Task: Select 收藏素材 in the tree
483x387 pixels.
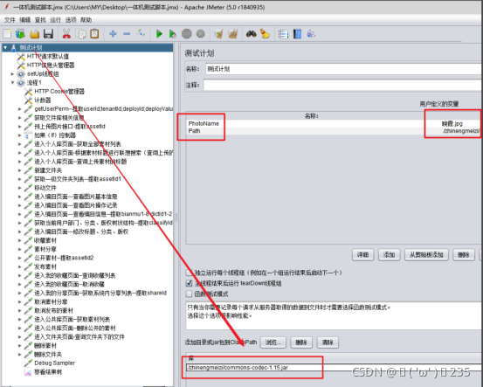Action: [45, 240]
